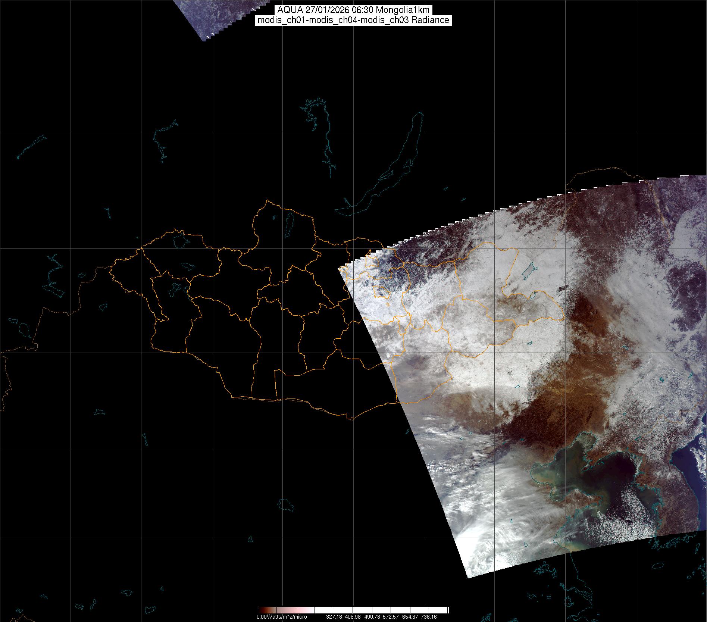Click the 736.16 scale value
This screenshot has height=622, width=707.
click(429, 617)
